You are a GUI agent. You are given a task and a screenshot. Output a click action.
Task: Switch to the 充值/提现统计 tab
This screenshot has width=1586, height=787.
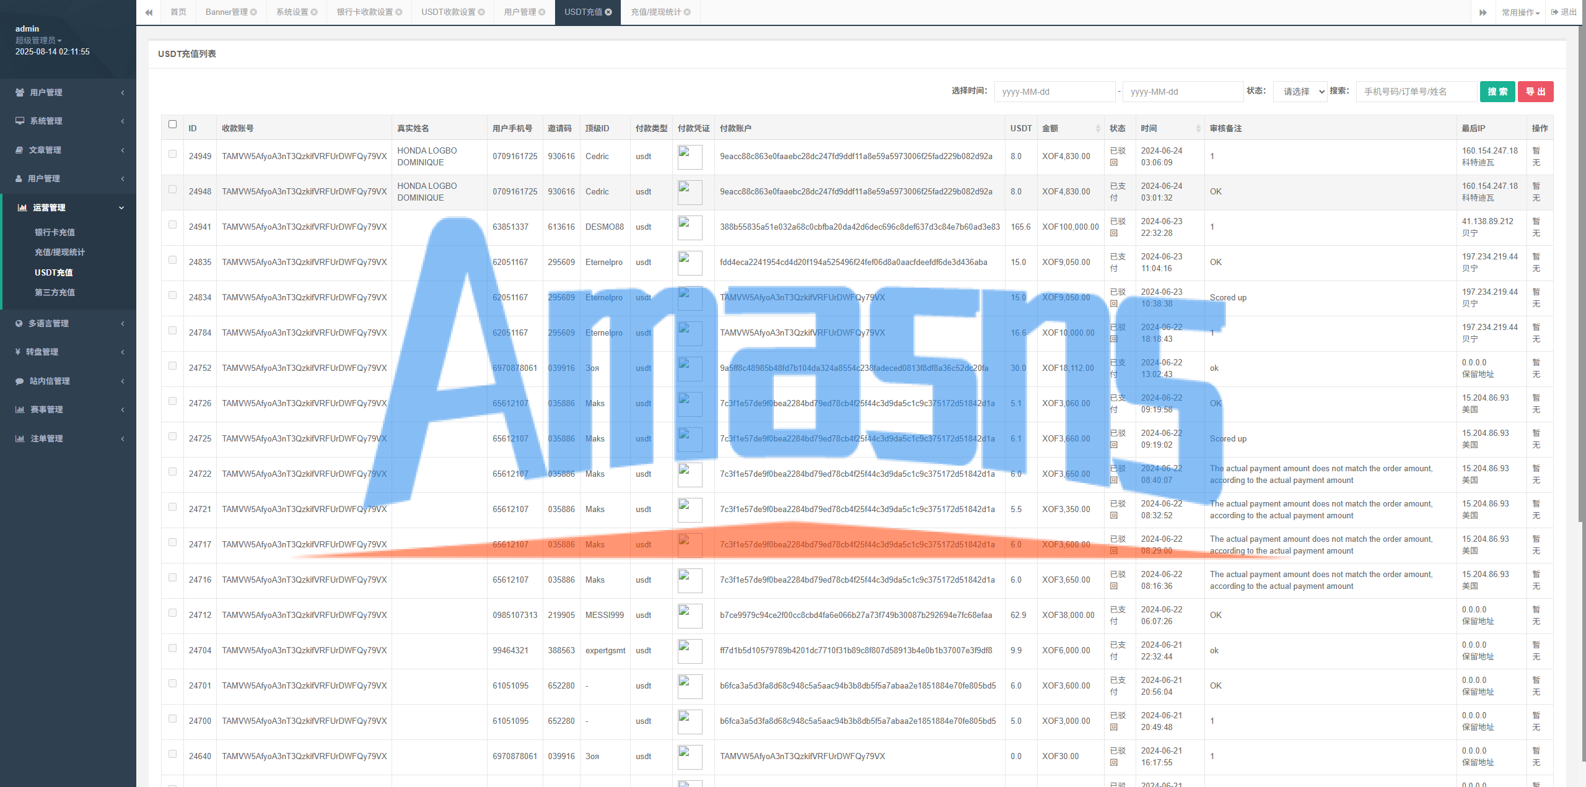(655, 12)
